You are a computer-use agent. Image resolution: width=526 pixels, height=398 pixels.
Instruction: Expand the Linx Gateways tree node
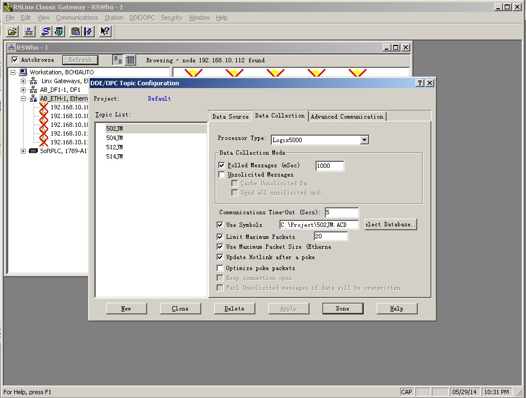23,81
